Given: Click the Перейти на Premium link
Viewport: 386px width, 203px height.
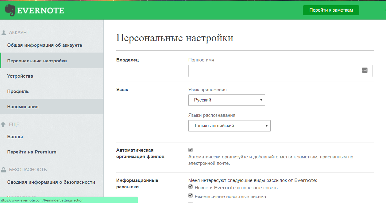Looking at the screenshot, I should click(x=32, y=152).
